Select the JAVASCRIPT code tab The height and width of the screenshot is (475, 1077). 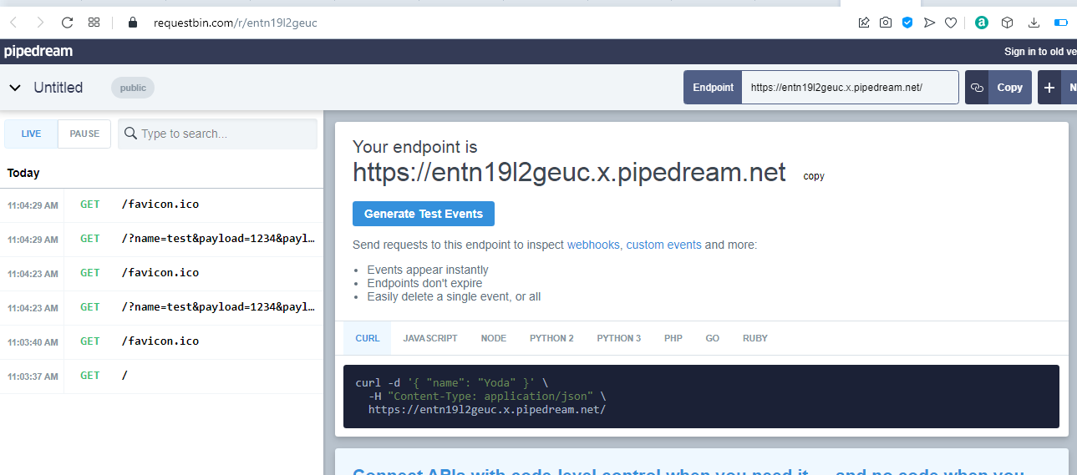pos(430,338)
